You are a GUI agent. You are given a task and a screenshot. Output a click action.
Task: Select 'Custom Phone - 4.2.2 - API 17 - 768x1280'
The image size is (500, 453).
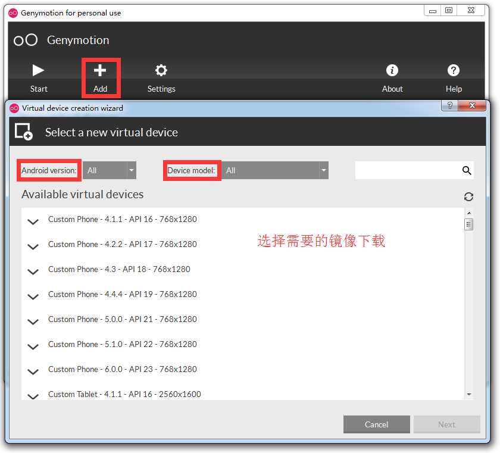coord(123,244)
